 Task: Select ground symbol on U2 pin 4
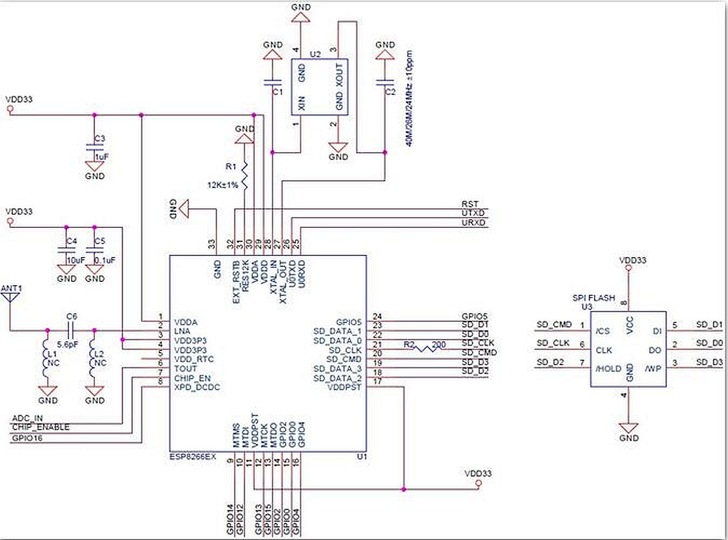(301, 16)
